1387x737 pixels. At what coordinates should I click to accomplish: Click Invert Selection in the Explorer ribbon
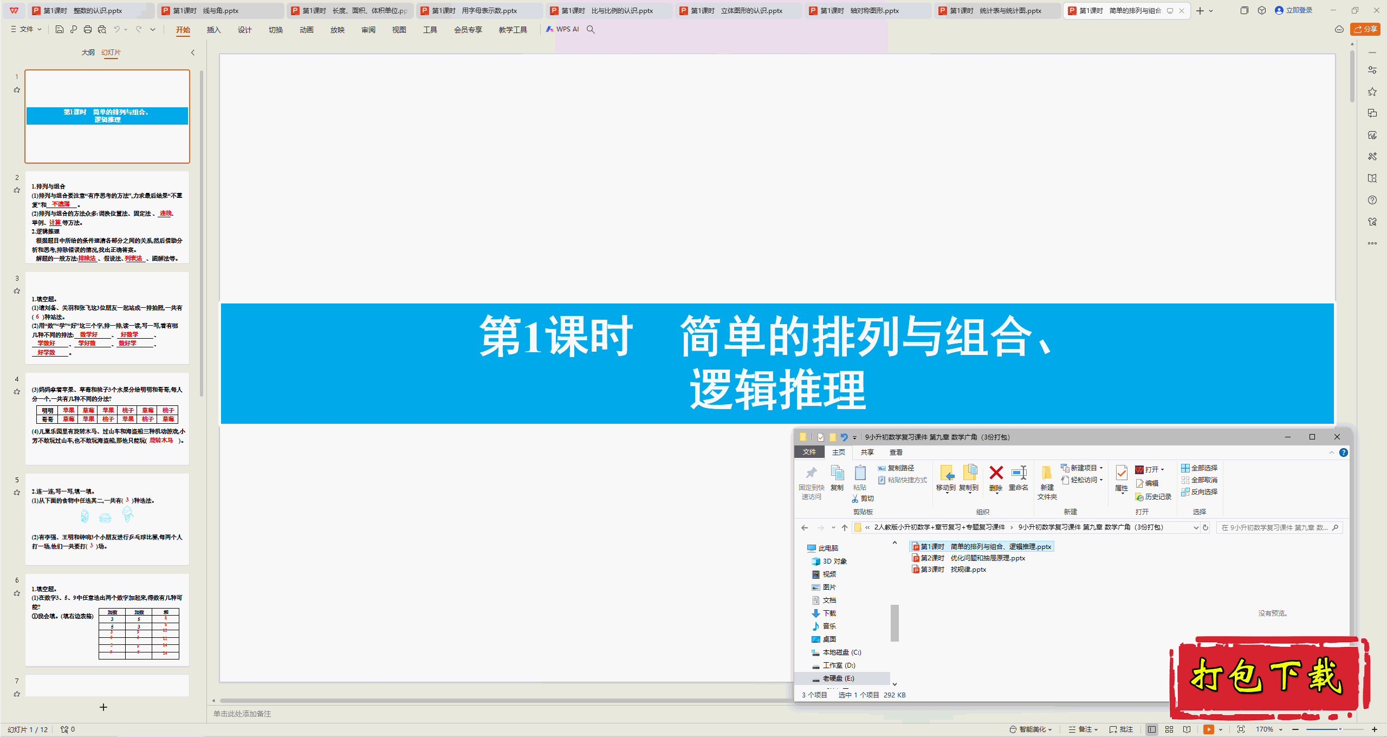pos(1199,492)
